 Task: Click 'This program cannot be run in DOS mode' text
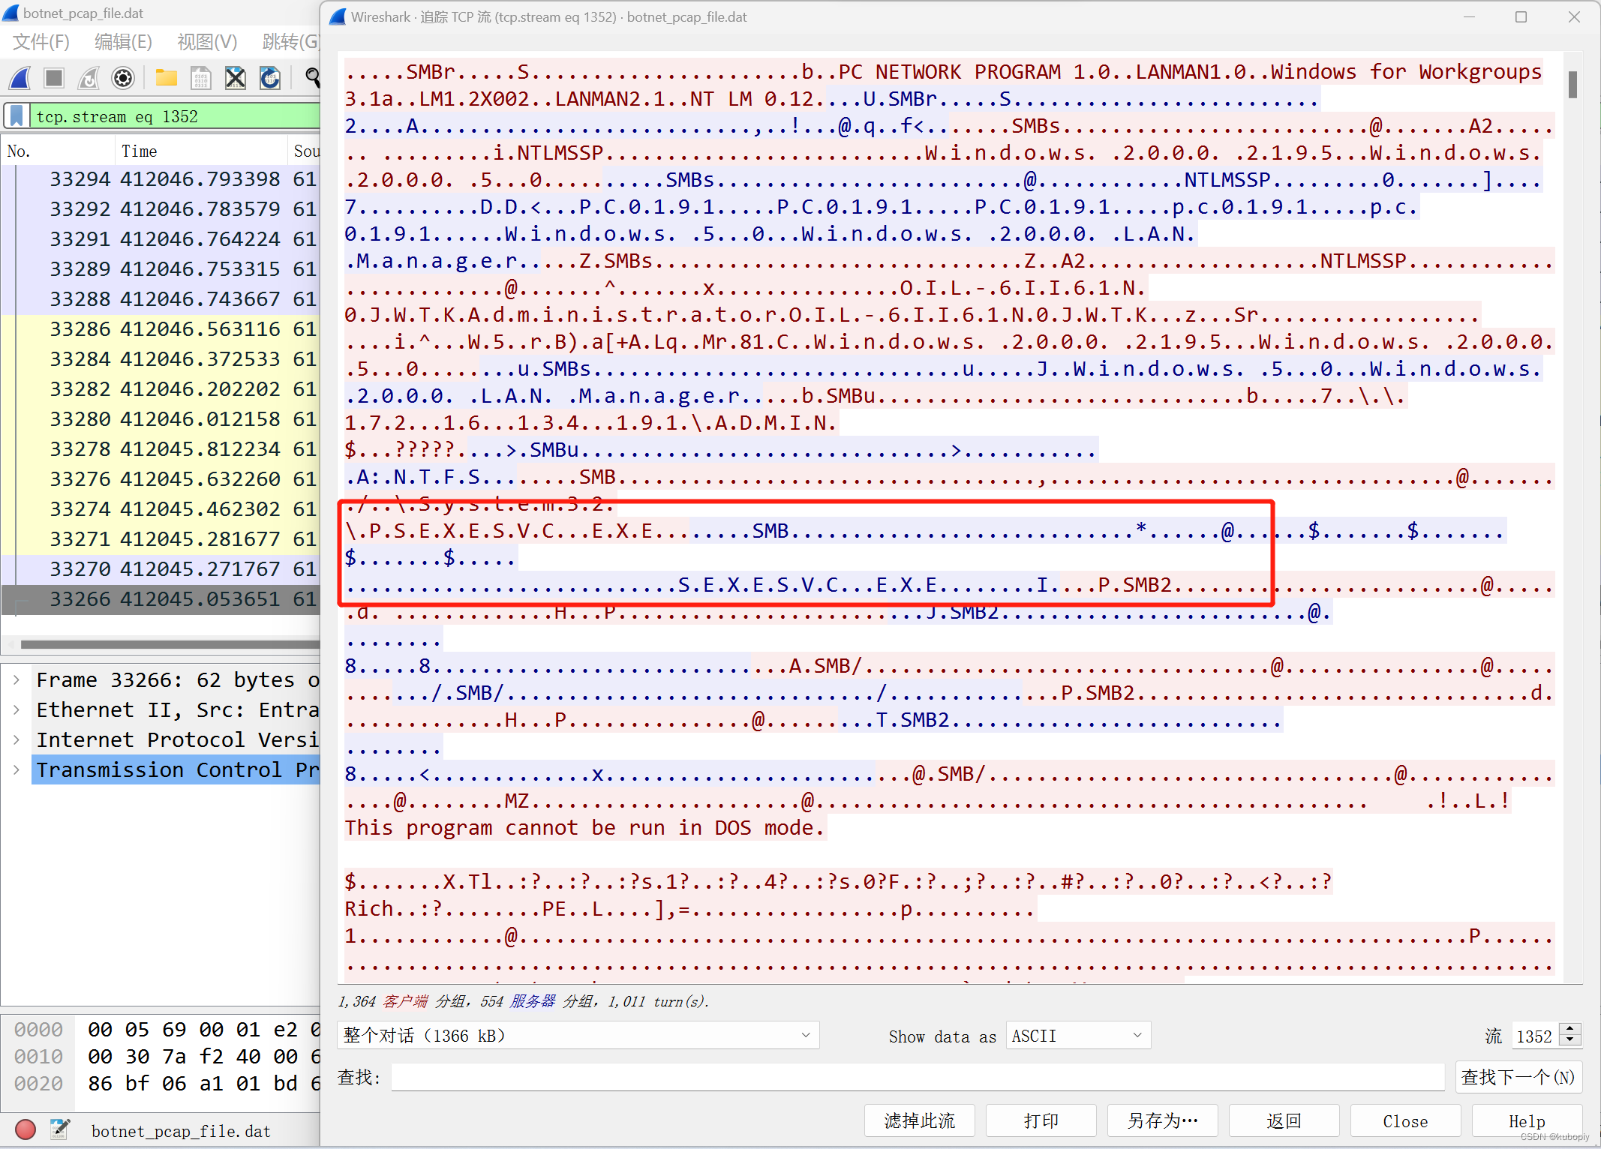[x=584, y=828]
